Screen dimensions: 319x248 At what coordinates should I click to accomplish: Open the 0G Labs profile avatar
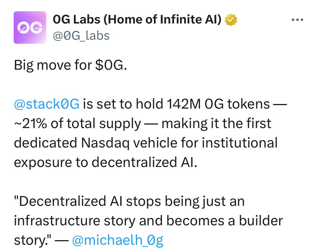(x=30, y=27)
